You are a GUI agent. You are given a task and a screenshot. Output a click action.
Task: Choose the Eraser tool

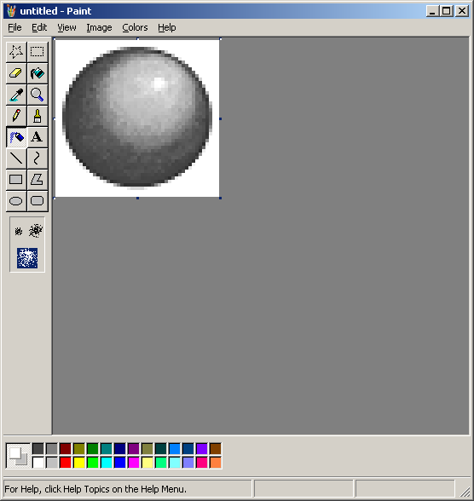(x=16, y=73)
